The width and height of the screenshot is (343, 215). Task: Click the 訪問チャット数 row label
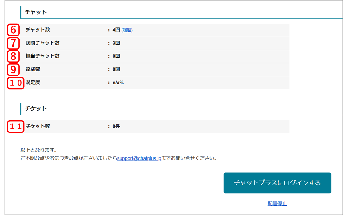pos(42,43)
